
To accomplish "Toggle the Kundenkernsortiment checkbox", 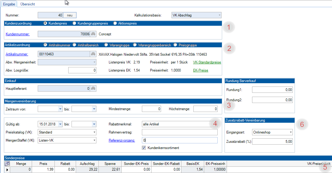I will click(x=144, y=148).
